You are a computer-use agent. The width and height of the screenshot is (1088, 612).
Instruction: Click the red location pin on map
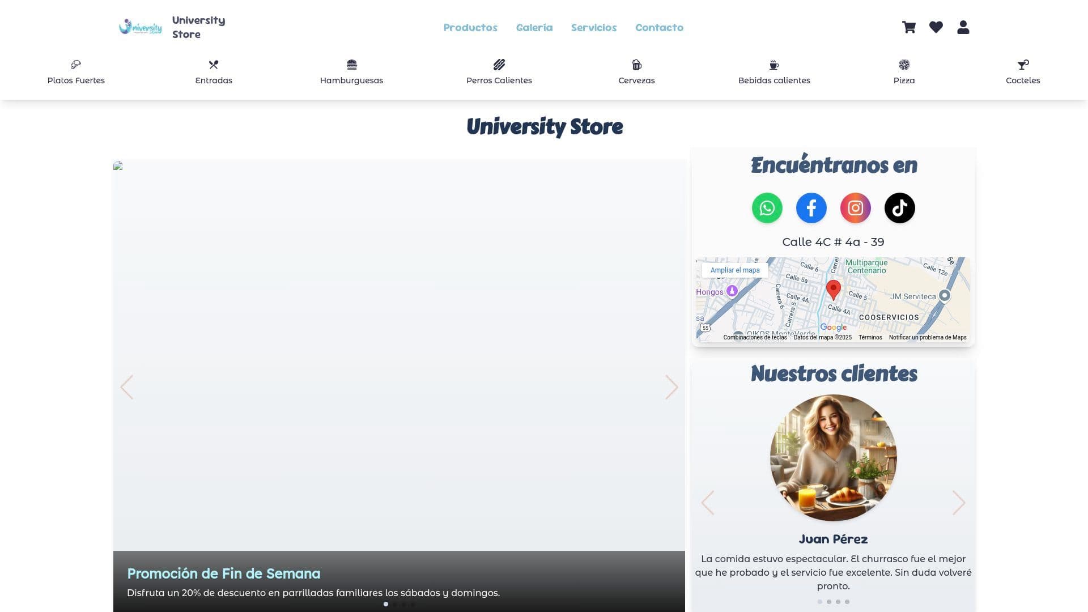point(833,290)
